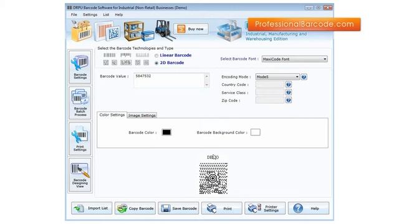Viewport: 399px width, 224px height.
Task: Click the fifth 2D barcode sample icon
Action: (x=146, y=62)
